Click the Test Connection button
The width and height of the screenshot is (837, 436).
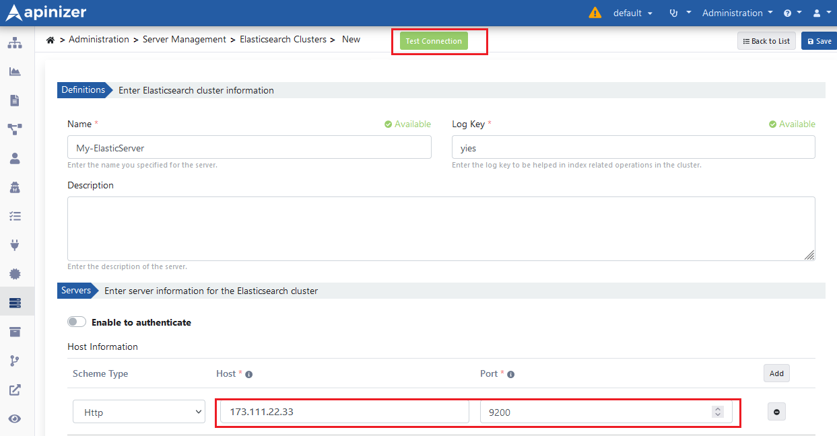click(434, 41)
